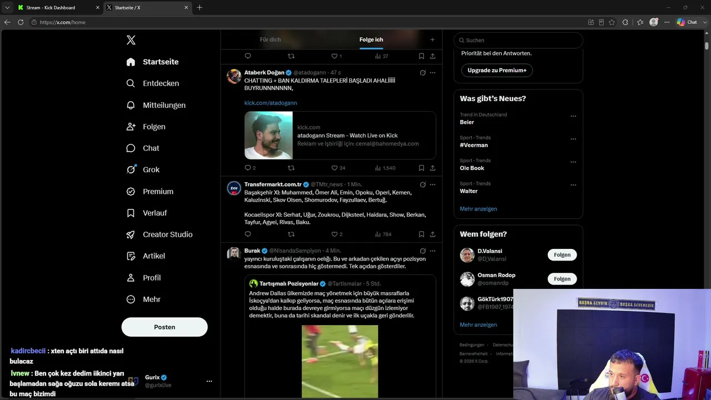
Task: Open the Grok icon in the sidebar
Action: coord(131,169)
